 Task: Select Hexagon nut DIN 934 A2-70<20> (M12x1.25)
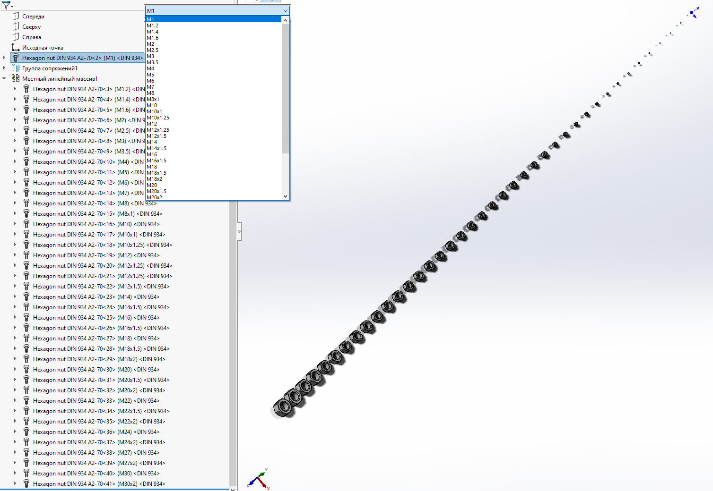(x=103, y=266)
